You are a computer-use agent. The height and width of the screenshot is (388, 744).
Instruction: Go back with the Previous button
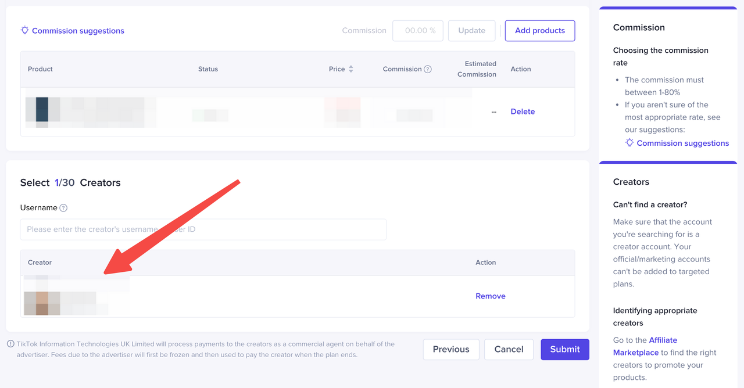tap(450, 349)
